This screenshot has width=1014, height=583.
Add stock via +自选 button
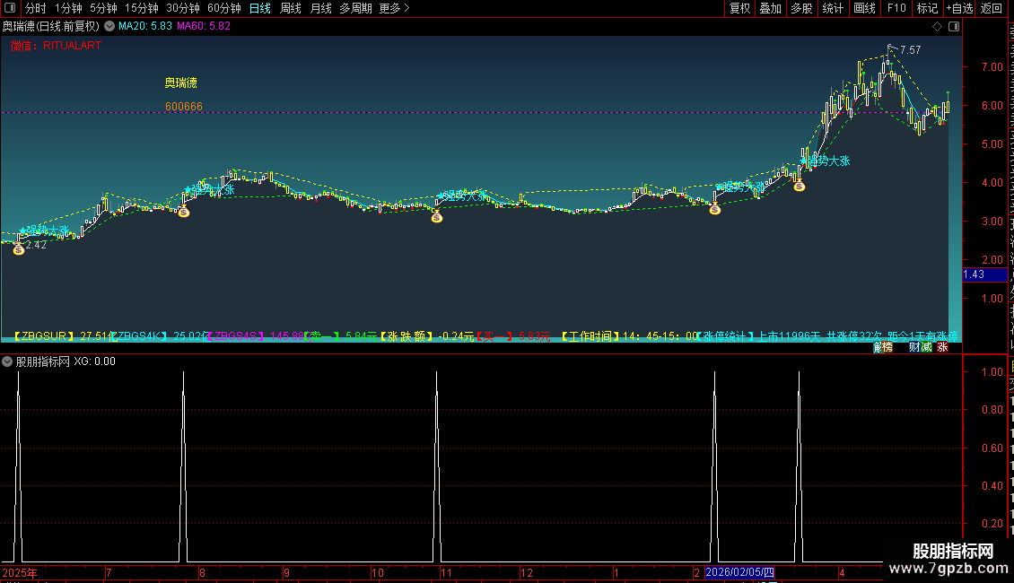959,8
